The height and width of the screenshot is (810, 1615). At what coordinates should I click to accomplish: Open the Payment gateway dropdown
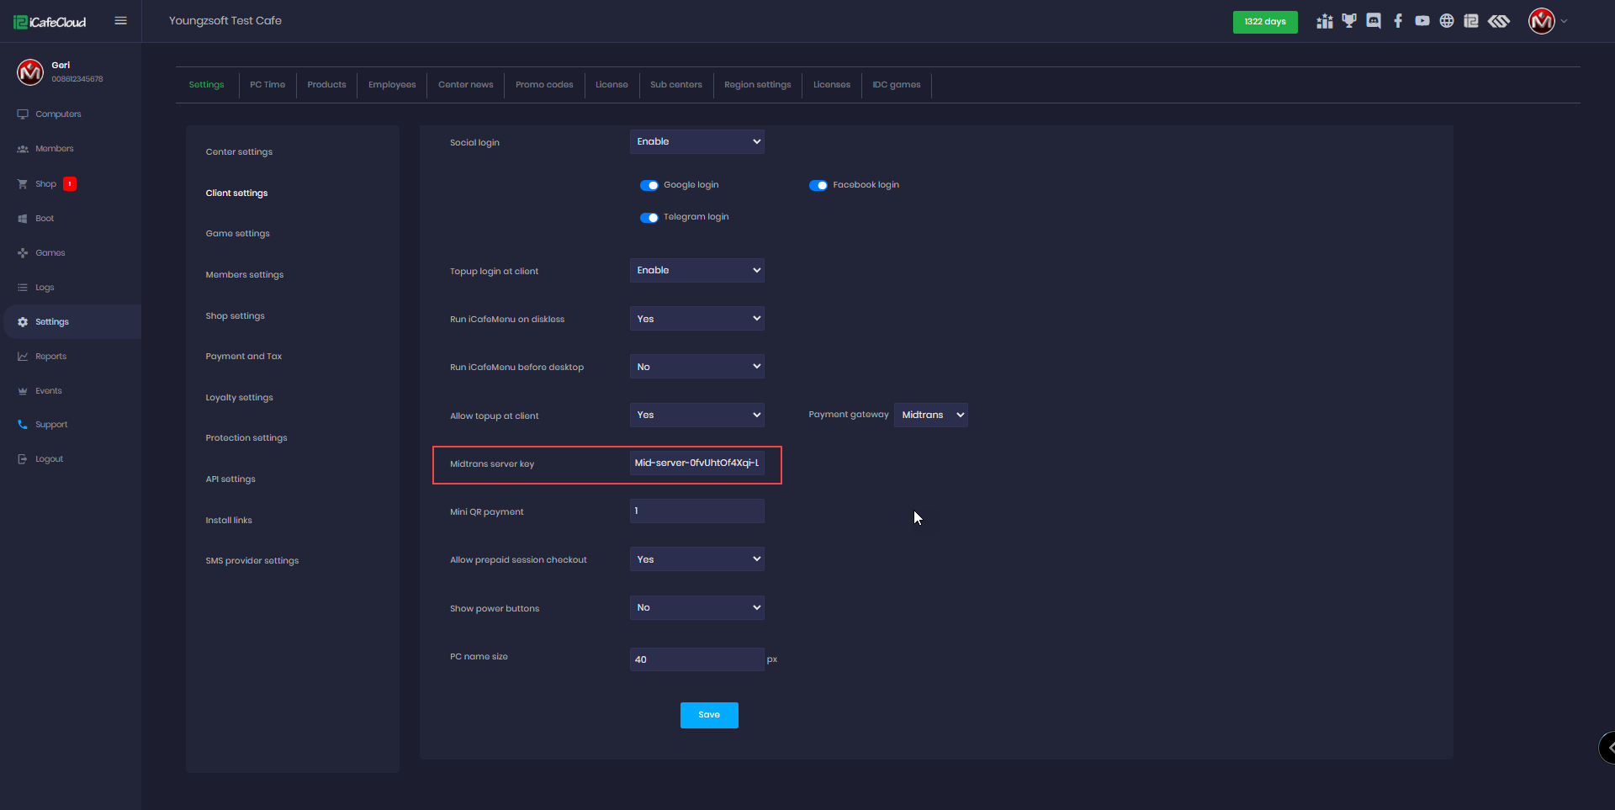coord(930,415)
